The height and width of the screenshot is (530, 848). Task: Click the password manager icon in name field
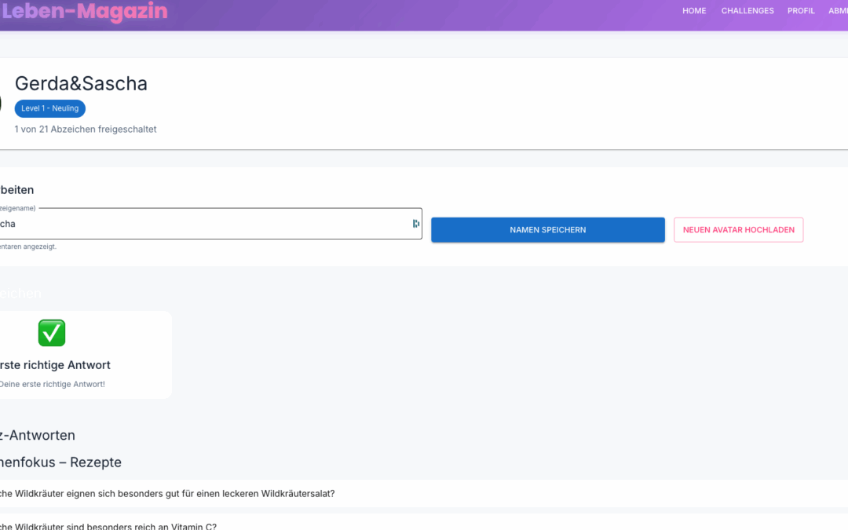[415, 224]
